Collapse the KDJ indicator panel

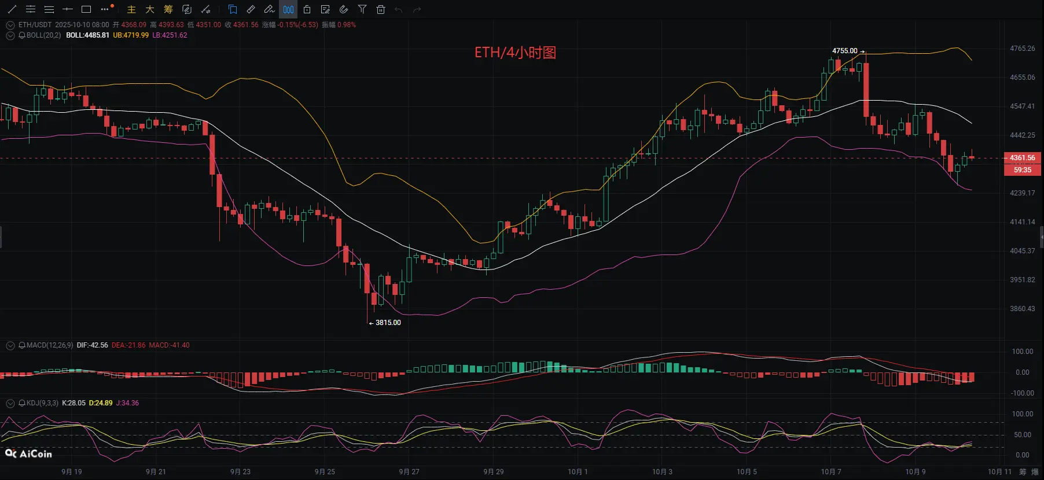(x=10, y=403)
